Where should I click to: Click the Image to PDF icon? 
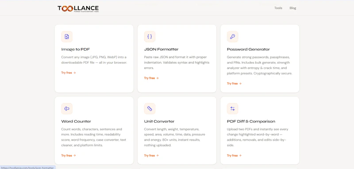[x=67, y=37]
